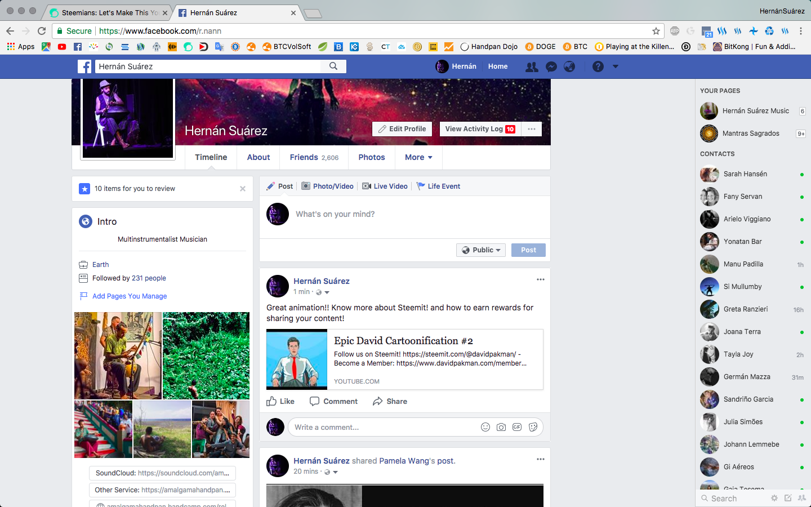Change audience of the 1 min post
The width and height of the screenshot is (811, 507).
tap(323, 292)
